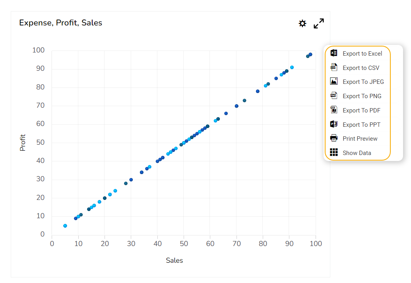
Task: Open the chart settings gear icon
Action: point(302,23)
